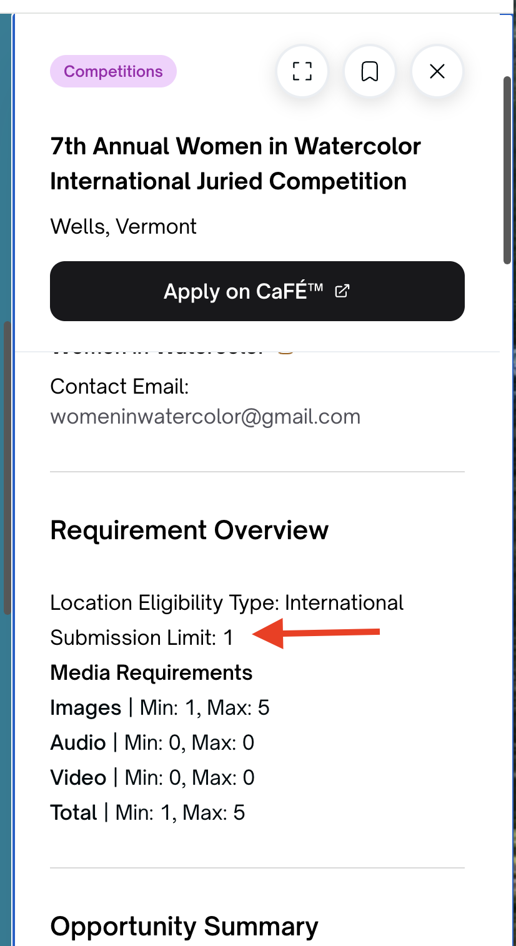516x946 pixels.
Task: Close the competition detail panel
Action: click(437, 71)
